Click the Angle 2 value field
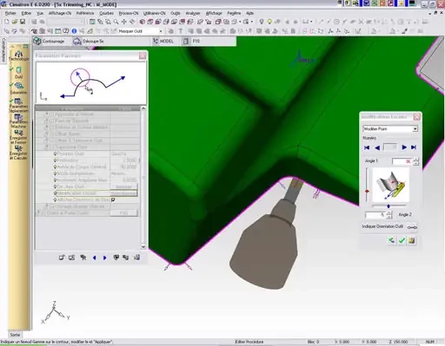 click(375, 215)
